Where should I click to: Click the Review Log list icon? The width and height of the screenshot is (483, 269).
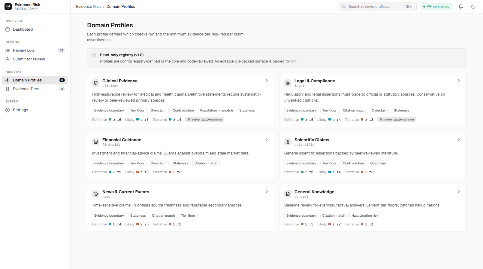coord(8,50)
